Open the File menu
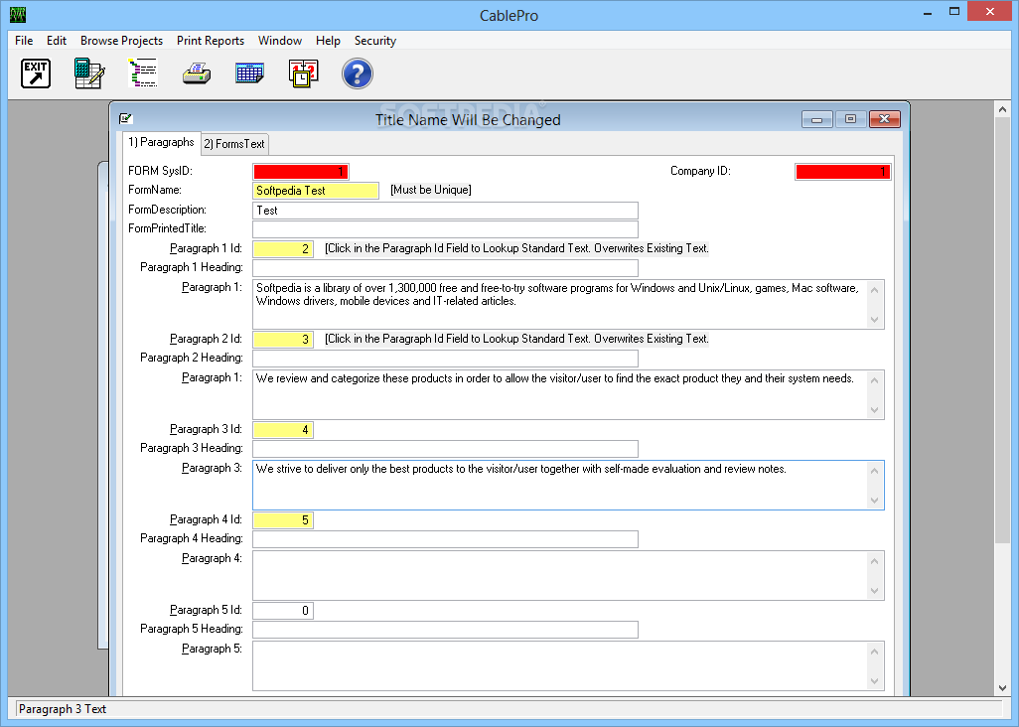Screen dimensions: 1019x727 24,41
